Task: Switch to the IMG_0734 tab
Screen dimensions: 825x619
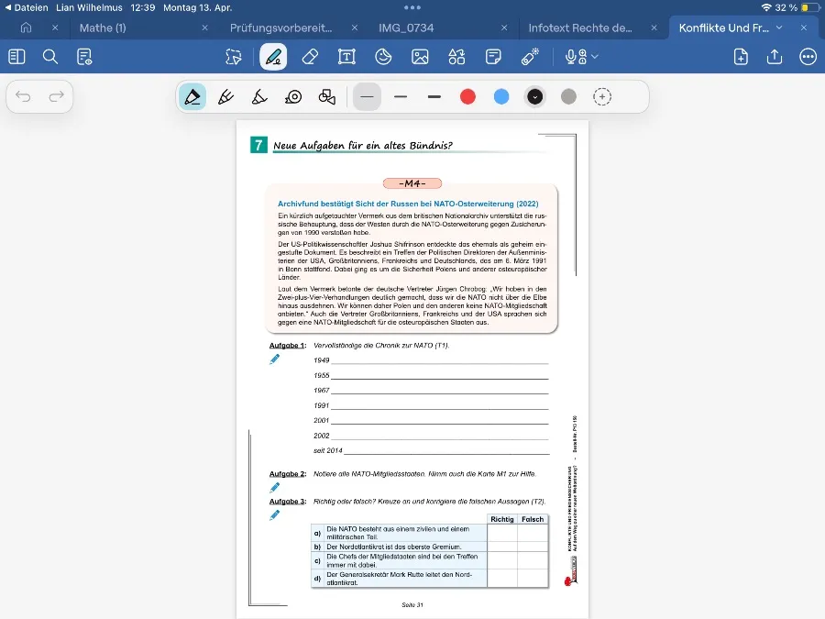Action: (x=406, y=28)
